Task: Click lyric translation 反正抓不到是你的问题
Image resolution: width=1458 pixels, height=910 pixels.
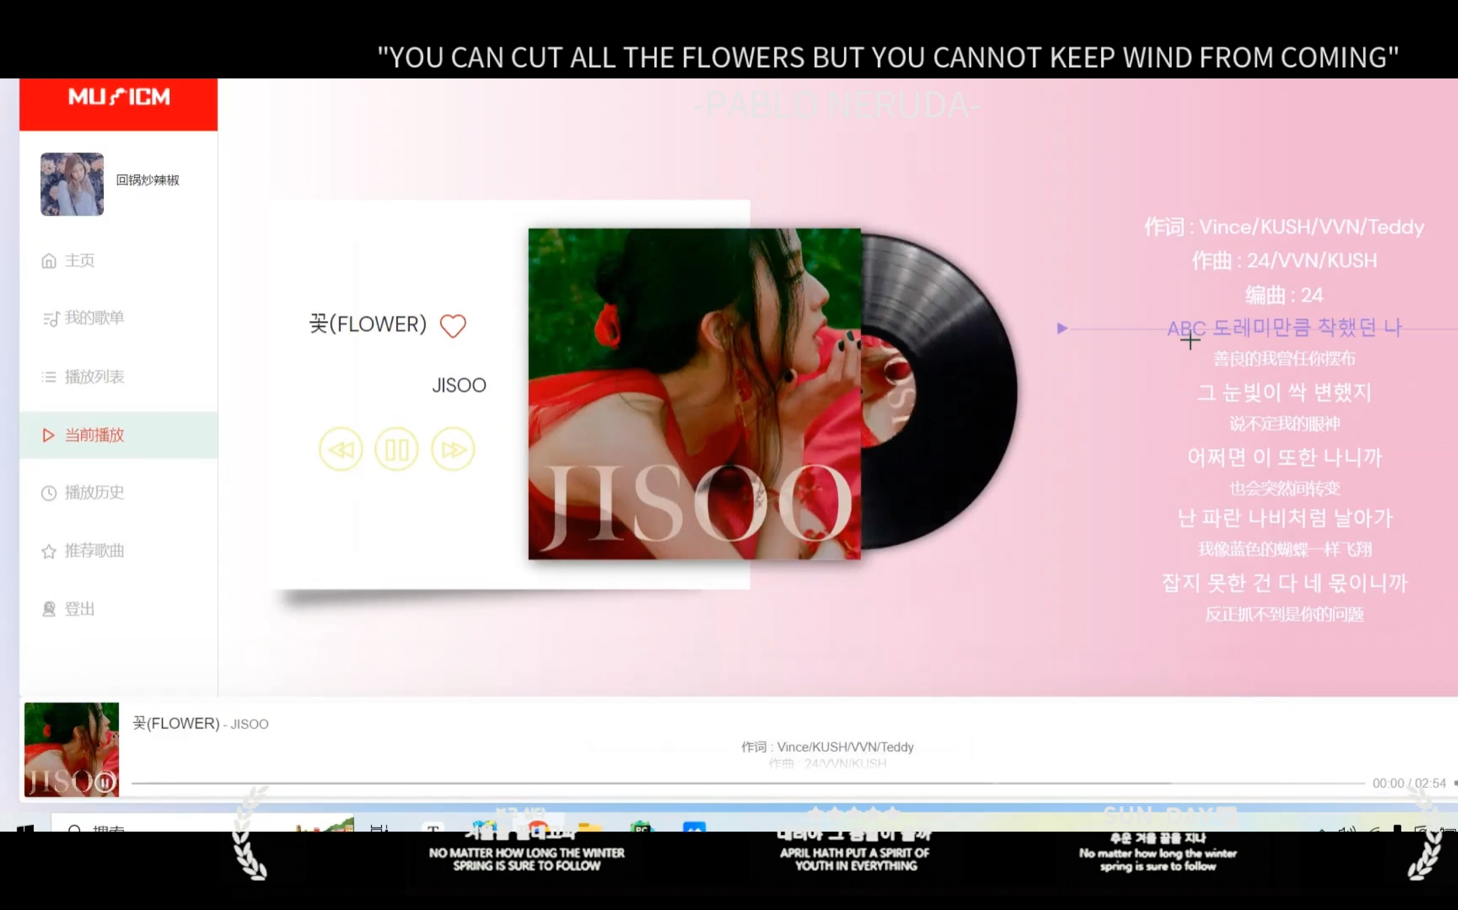Action: click(1284, 615)
